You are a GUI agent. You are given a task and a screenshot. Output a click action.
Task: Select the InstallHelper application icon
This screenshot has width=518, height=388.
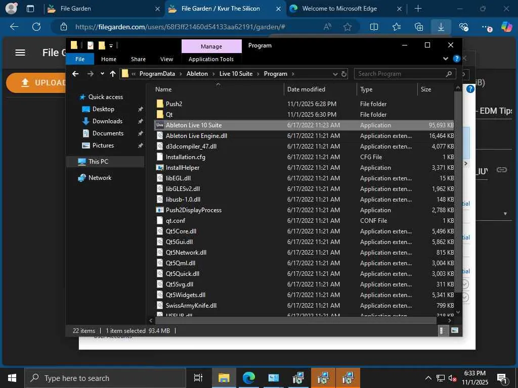tap(160, 168)
